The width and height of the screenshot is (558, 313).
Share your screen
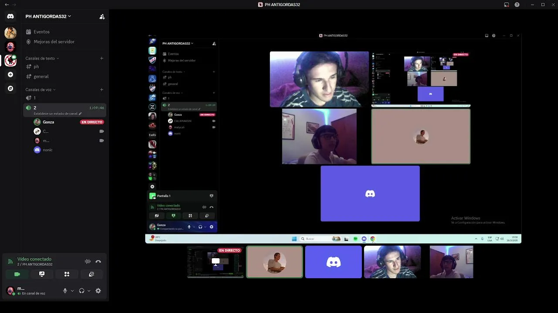42,274
